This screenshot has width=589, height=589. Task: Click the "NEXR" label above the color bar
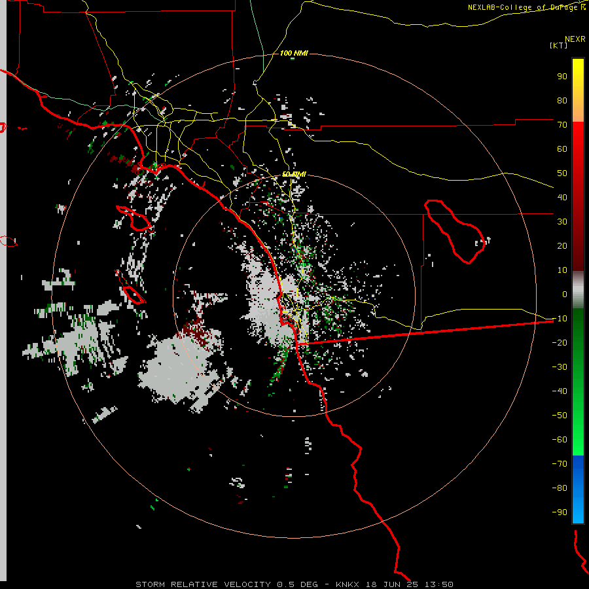575,39
